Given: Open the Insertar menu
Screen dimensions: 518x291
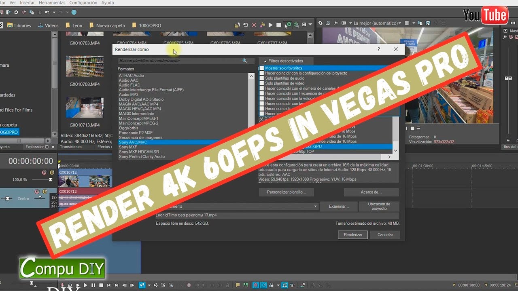Looking at the screenshot, I should tap(27, 2).
